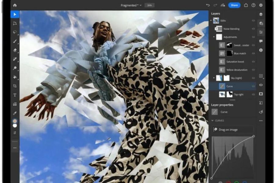
Task: Open the export icon next to Share
Action: click(246, 5)
